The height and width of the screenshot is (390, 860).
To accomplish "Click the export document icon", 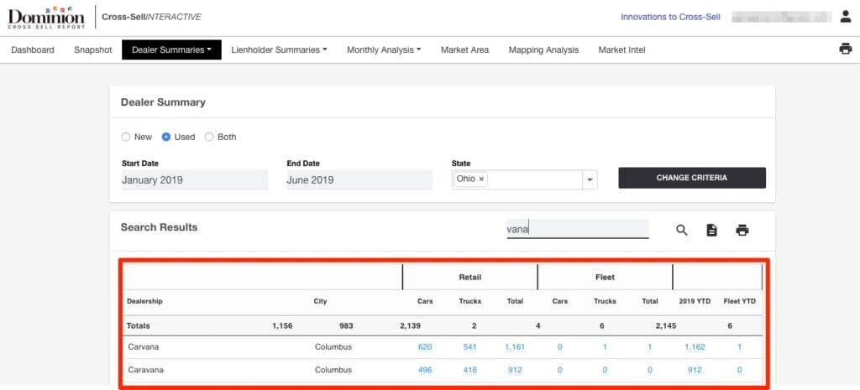I will coord(711,230).
